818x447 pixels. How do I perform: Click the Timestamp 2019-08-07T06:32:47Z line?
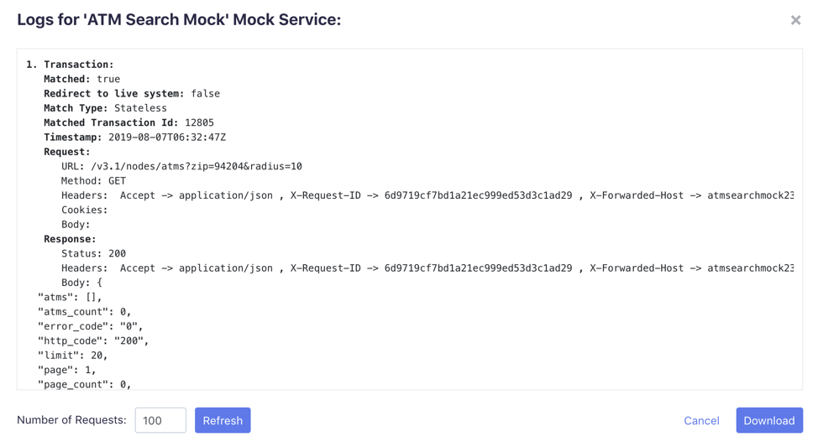pyautogui.click(x=134, y=138)
